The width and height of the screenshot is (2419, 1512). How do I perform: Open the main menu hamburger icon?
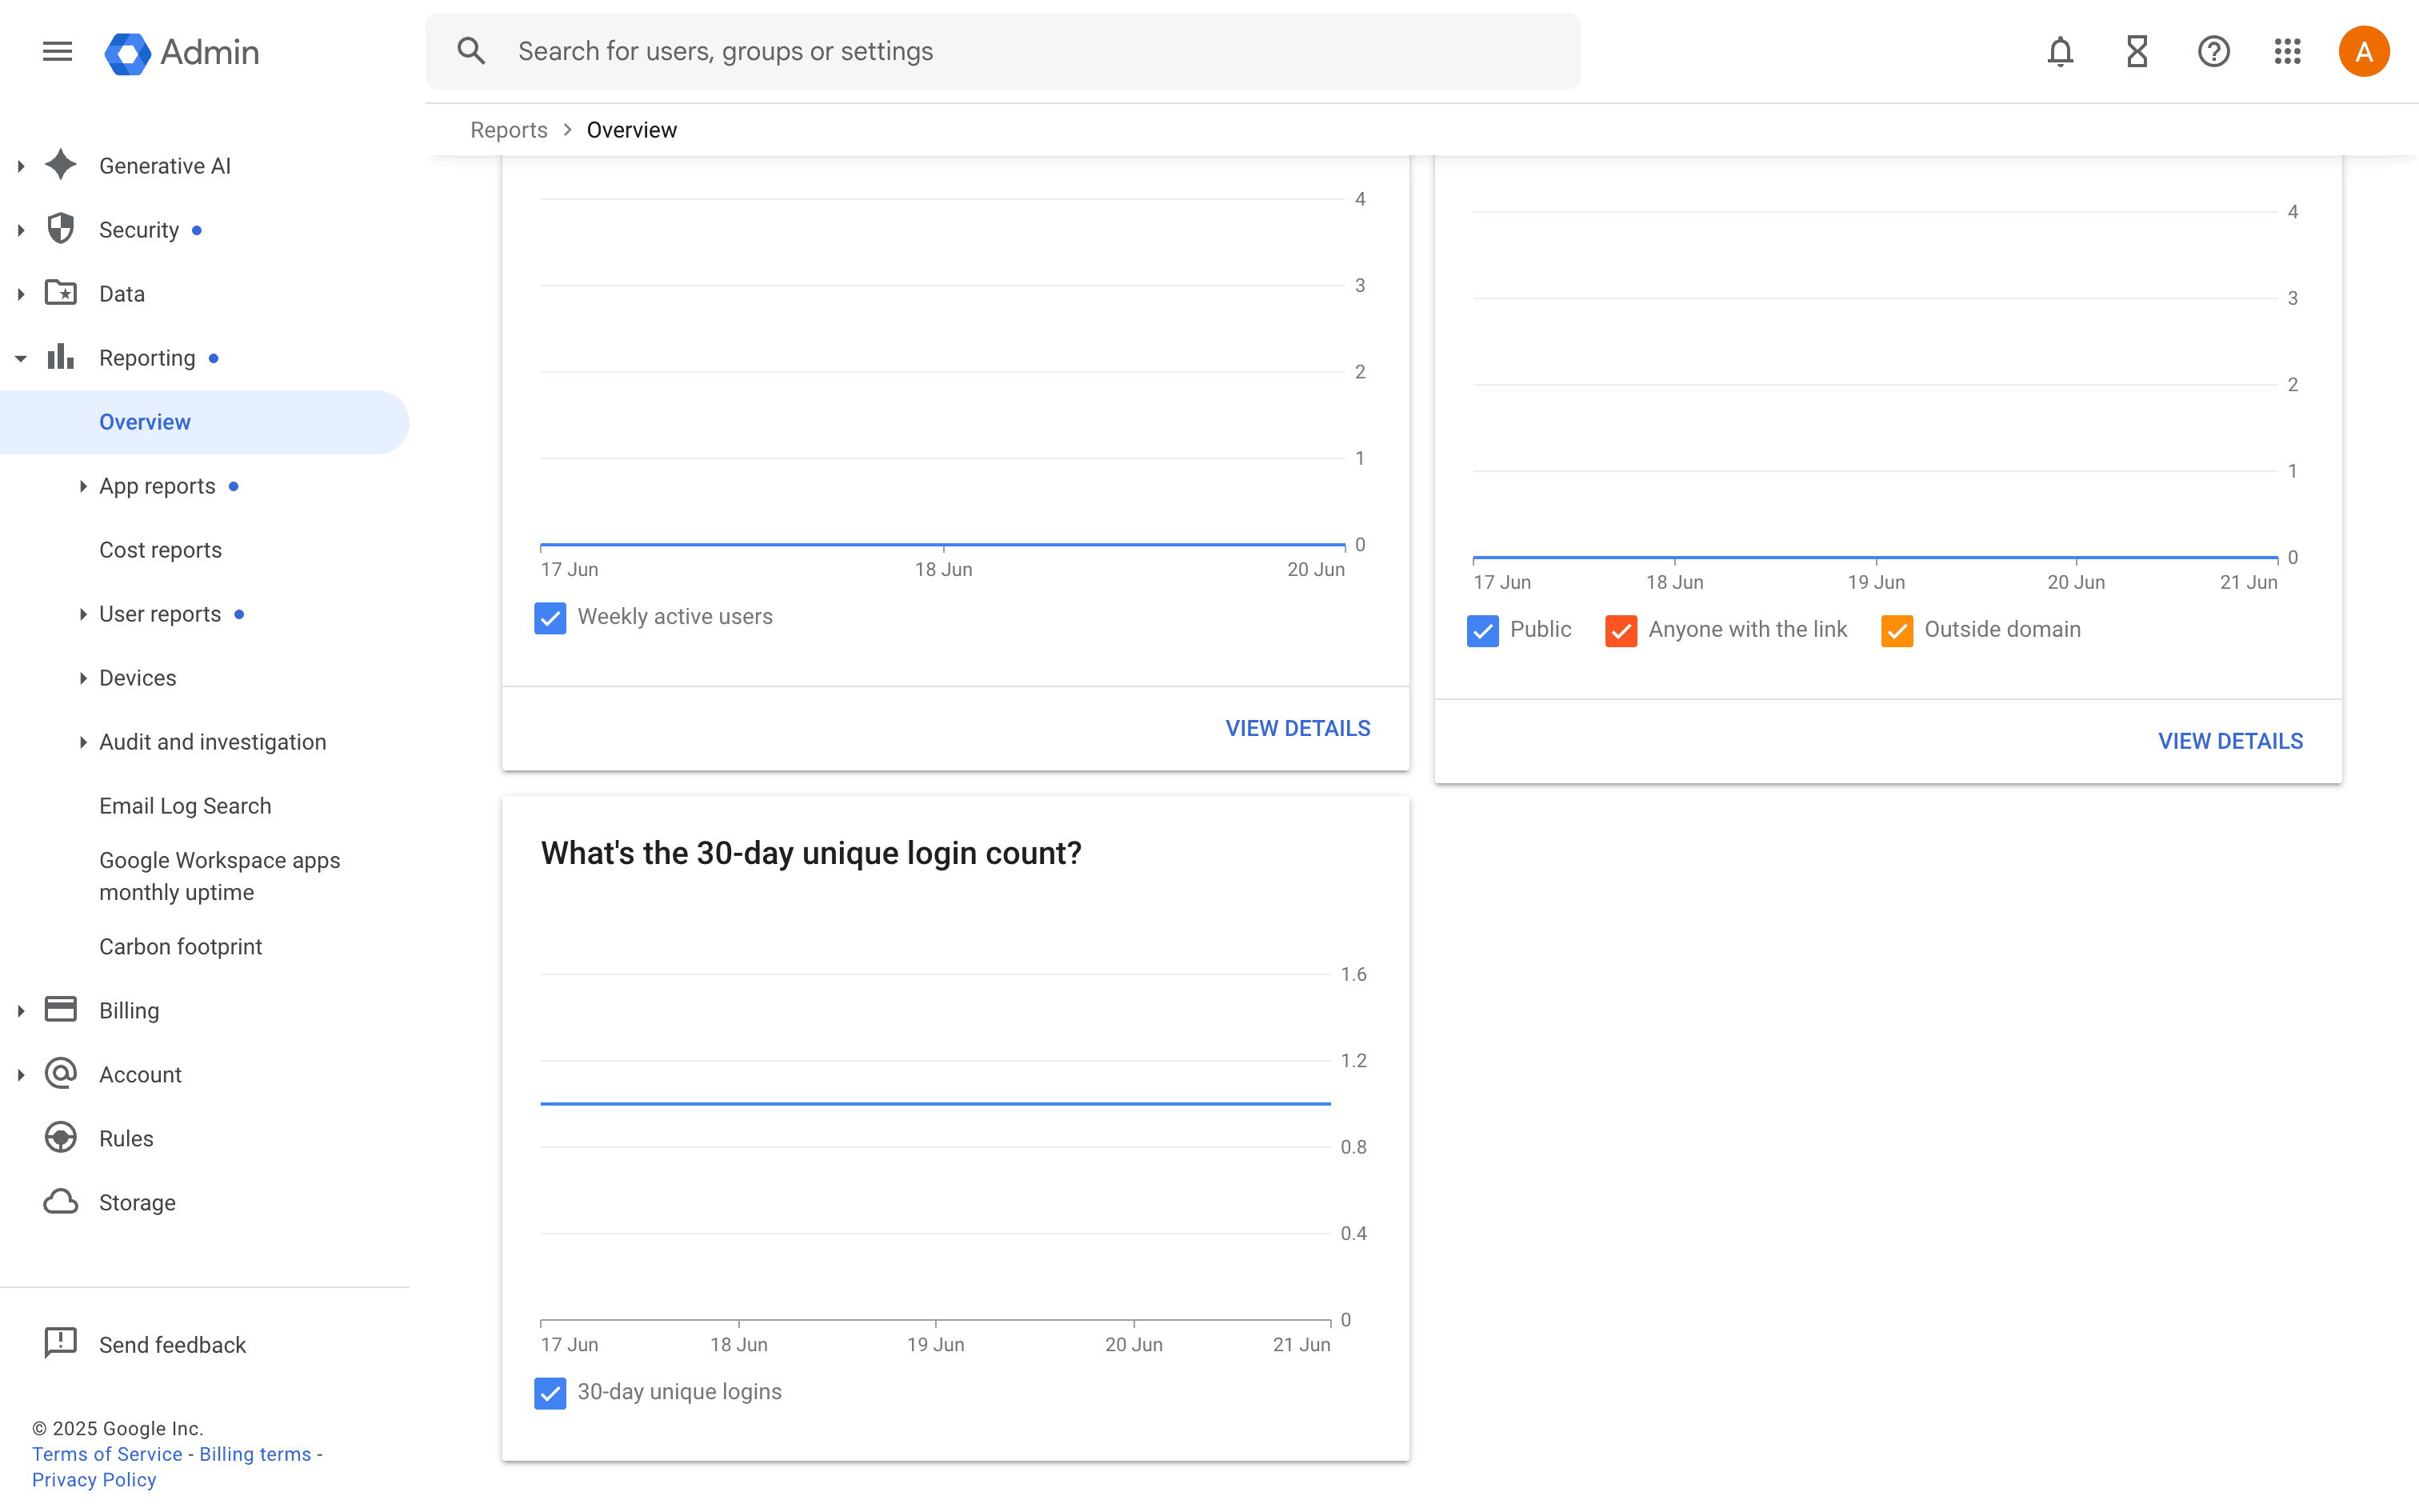(x=57, y=51)
